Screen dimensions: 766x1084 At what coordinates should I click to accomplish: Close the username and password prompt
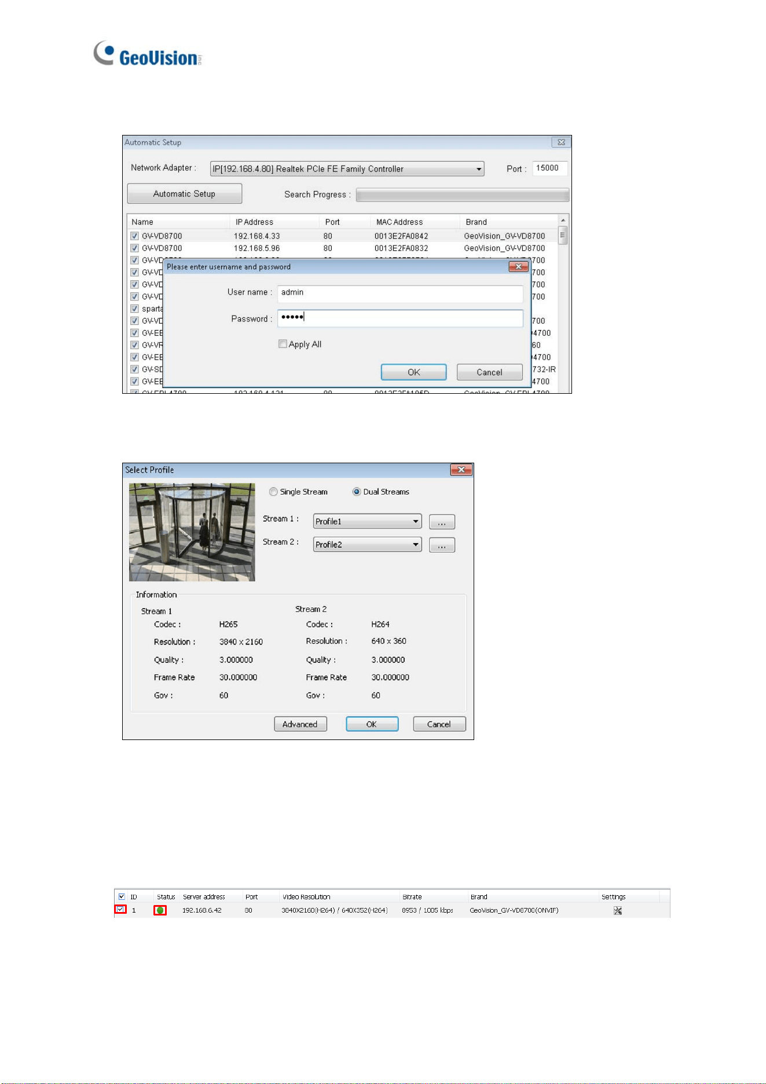pyautogui.click(x=518, y=266)
